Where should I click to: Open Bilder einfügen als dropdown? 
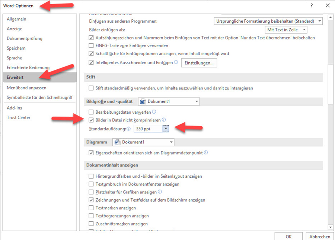(286, 30)
